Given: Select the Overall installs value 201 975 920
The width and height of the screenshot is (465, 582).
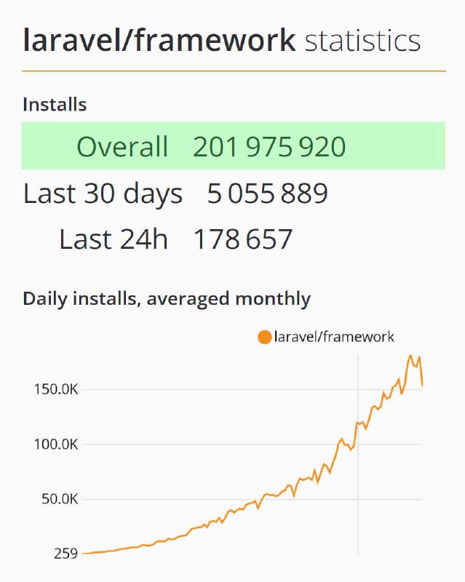Looking at the screenshot, I should [269, 147].
